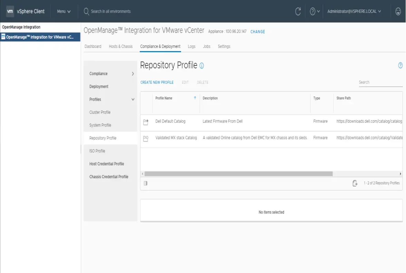Click the table horizontal scrollbar thumb
The image size is (406, 273).
[x=238, y=174]
